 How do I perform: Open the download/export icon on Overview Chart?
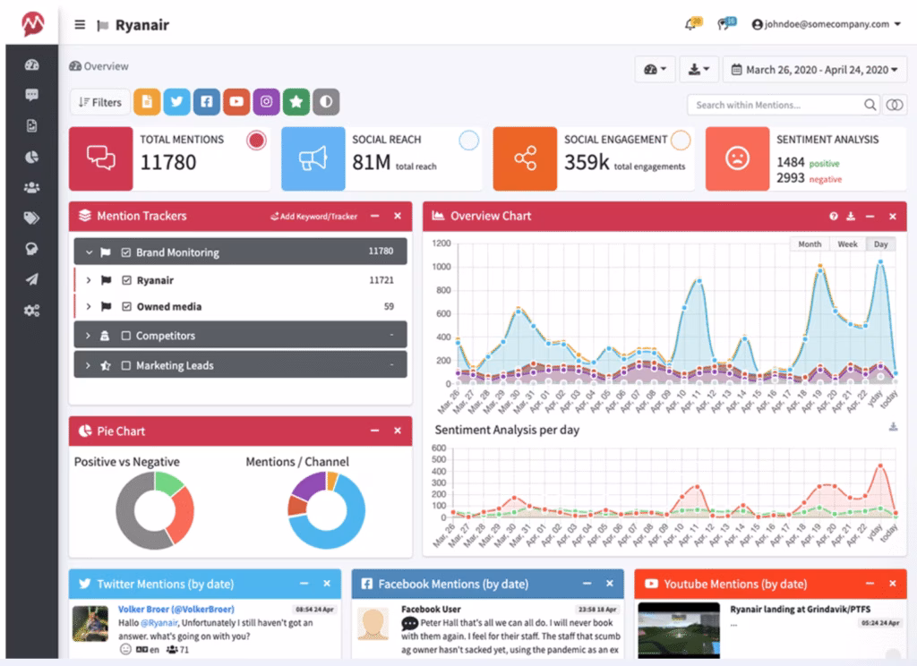851,216
